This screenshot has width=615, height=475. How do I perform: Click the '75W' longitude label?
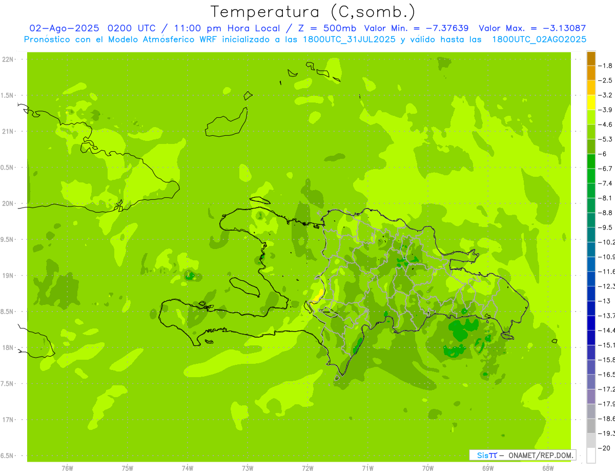[128, 468]
